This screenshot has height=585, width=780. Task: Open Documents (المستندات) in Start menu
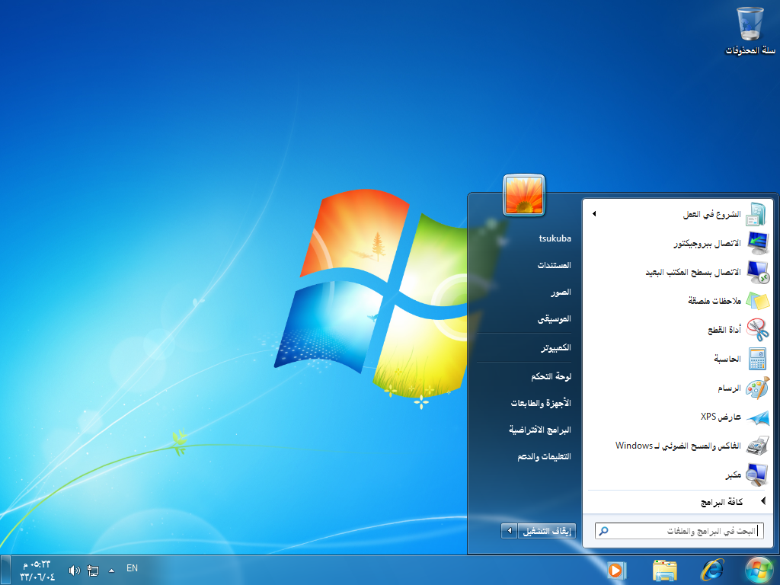[554, 265]
